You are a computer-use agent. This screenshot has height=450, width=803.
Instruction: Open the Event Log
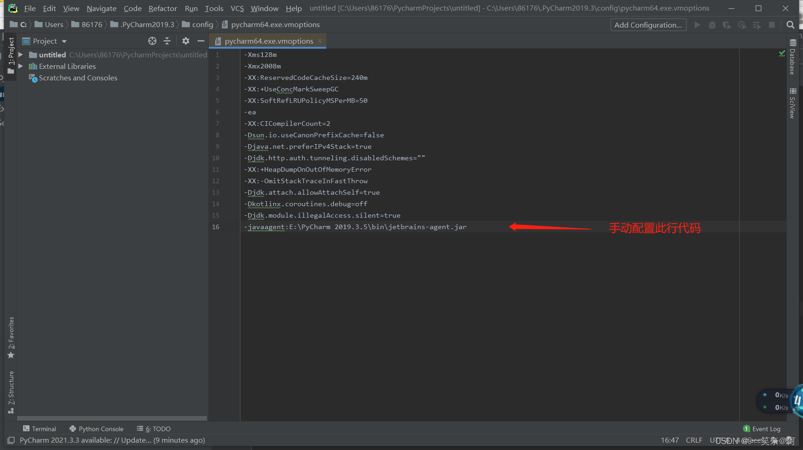[x=762, y=429]
